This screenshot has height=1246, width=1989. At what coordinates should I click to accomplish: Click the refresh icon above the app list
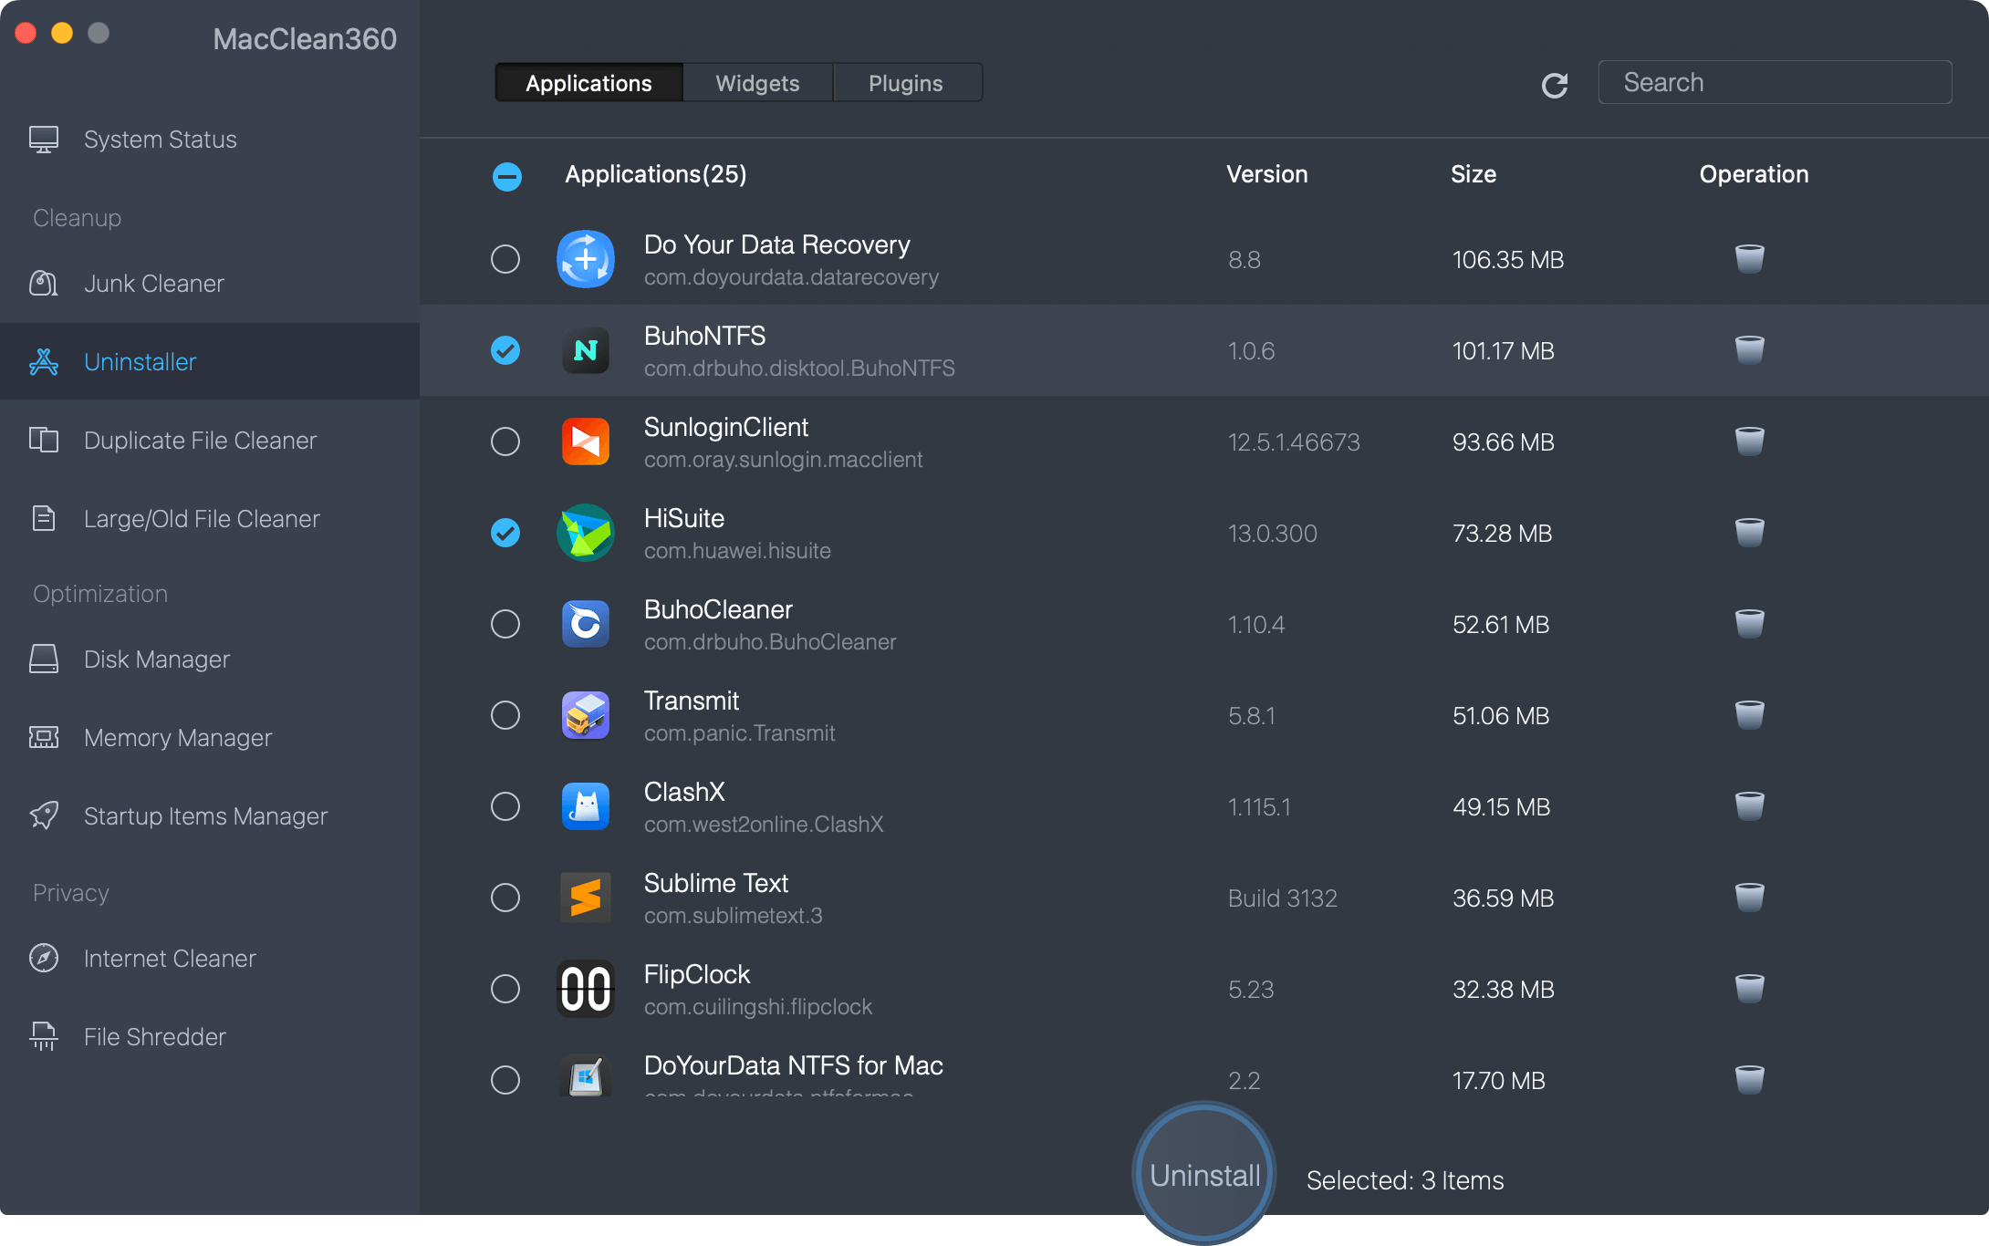point(1555,84)
